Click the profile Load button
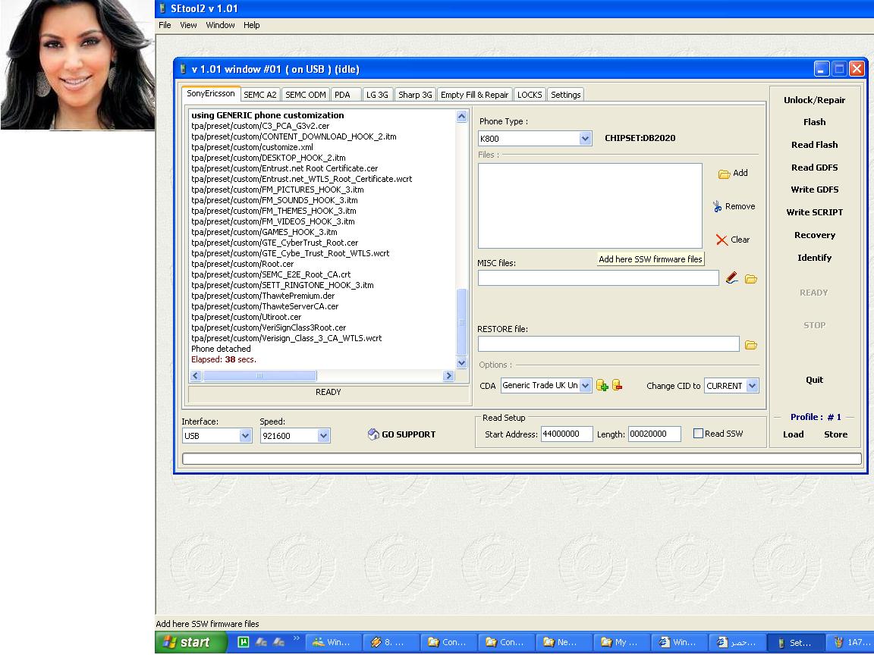The image size is (874, 655). click(793, 434)
